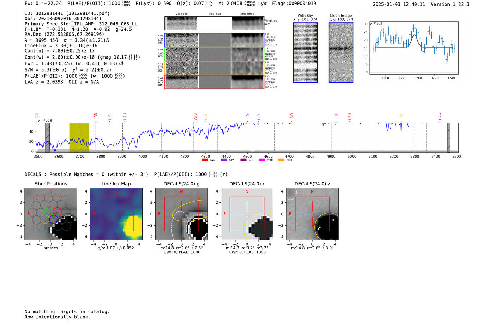494x336 pixels.
Task: Select the "Row intentionally blank." text
Action: point(58,317)
